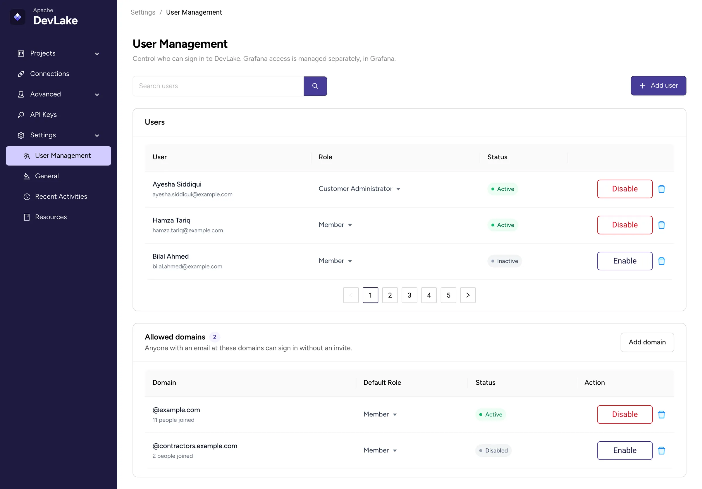Disable Ayesha Siddiqui's account
The width and height of the screenshot is (702, 489).
625,189
